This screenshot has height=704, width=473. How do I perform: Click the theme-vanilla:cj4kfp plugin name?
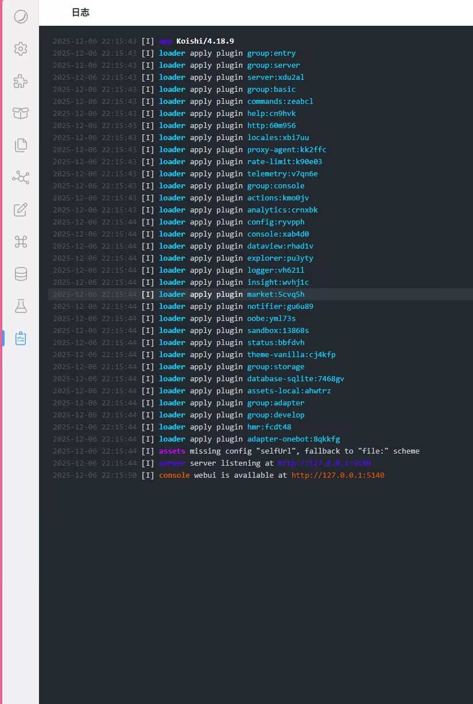[291, 354]
